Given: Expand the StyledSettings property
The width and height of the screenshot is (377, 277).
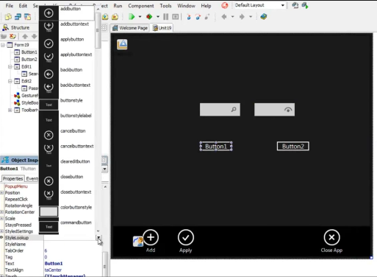Looking at the screenshot, I should [1, 231].
